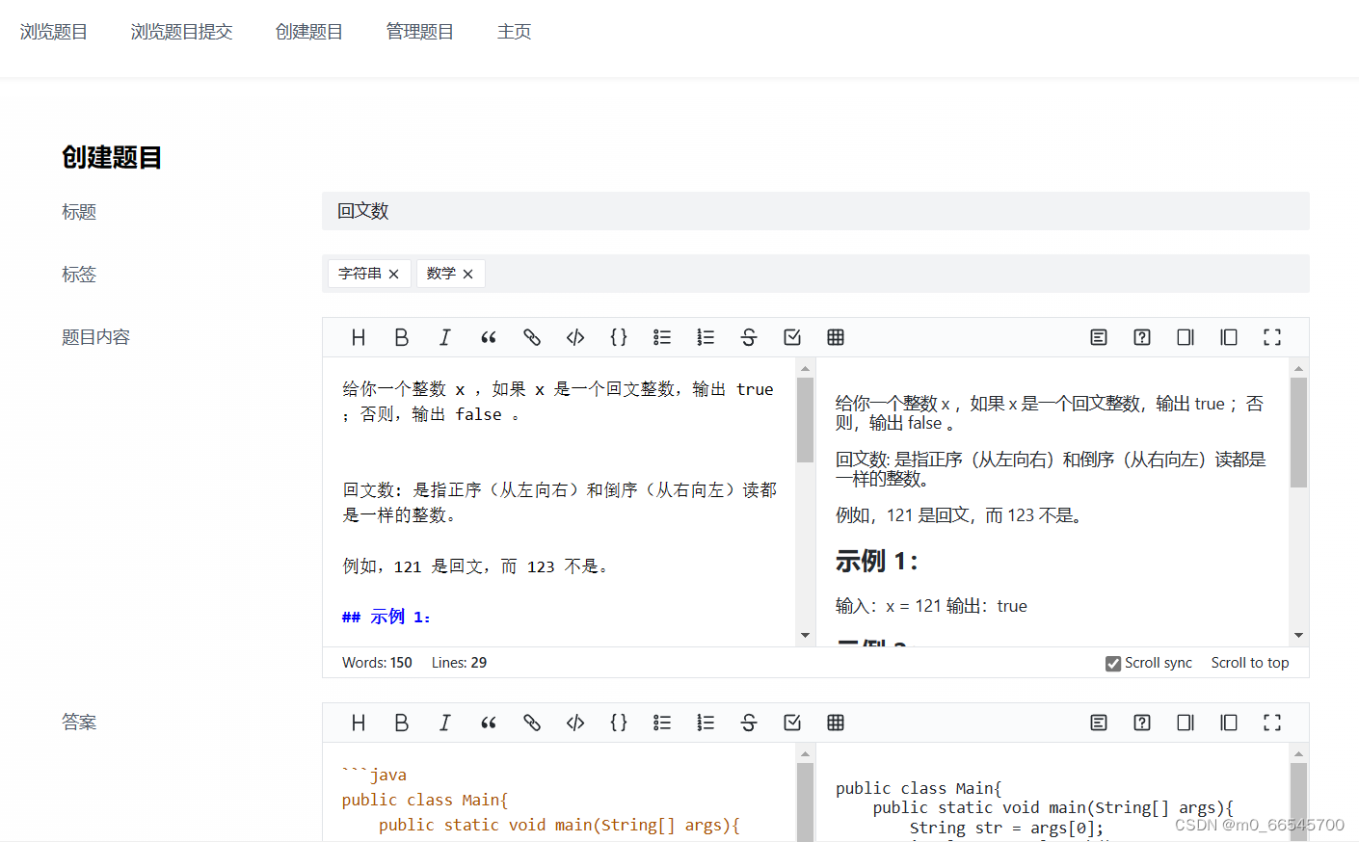Apply strikethrough in 答案 editor
The width and height of the screenshot is (1359, 842).
tap(749, 723)
